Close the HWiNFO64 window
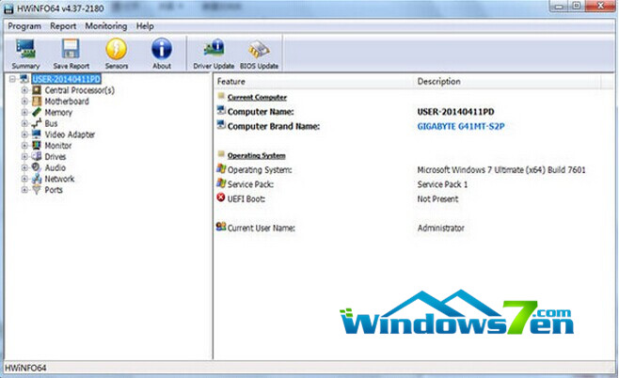 [x=600, y=6]
